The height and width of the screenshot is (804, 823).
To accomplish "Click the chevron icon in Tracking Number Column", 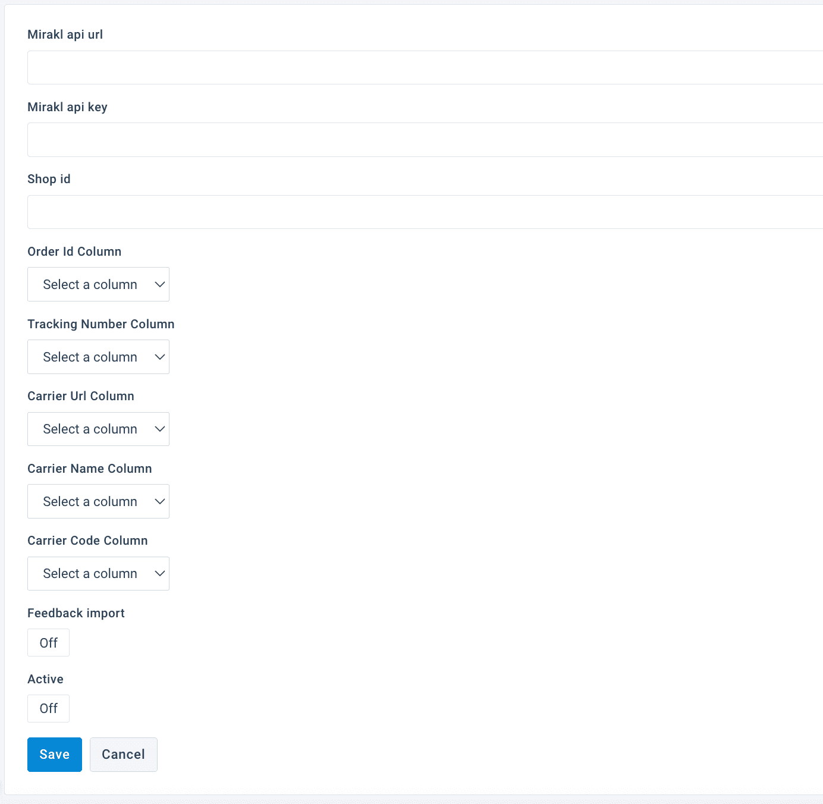I will click(159, 357).
